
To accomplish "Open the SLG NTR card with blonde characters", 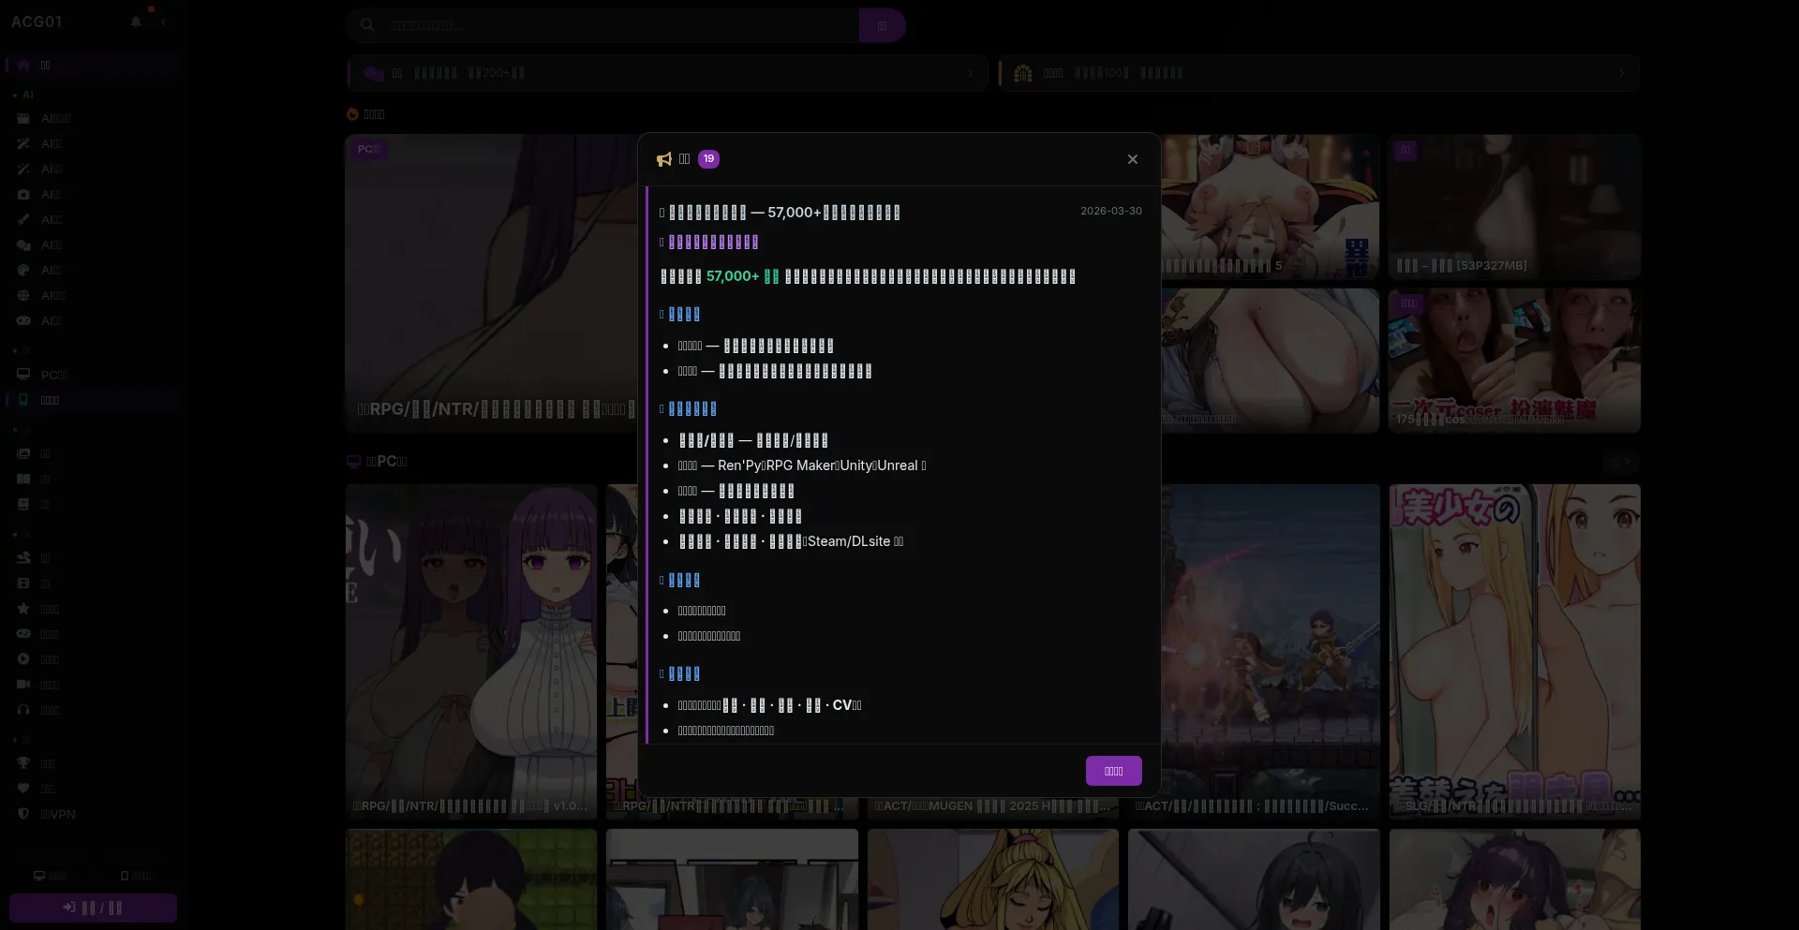I will click(1515, 652).
